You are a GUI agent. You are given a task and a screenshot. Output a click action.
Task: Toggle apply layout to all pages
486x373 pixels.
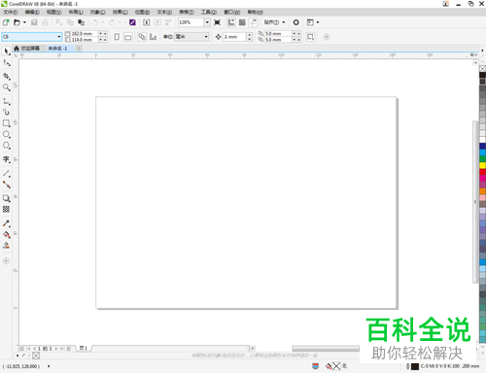[142, 37]
